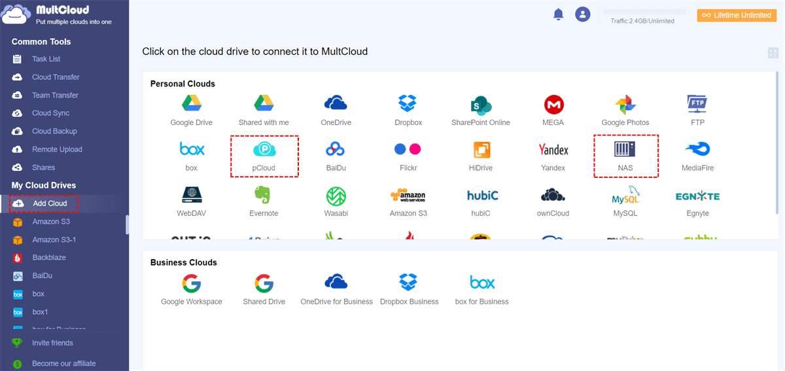This screenshot has height=371, width=785.
Task: Select Google Photos
Action: pyautogui.click(x=625, y=110)
